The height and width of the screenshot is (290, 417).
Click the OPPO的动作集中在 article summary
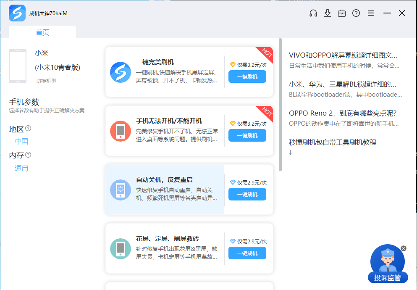344,124
